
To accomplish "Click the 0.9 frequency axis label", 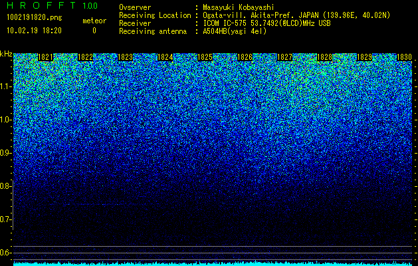I will pyautogui.click(x=5, y=153).
